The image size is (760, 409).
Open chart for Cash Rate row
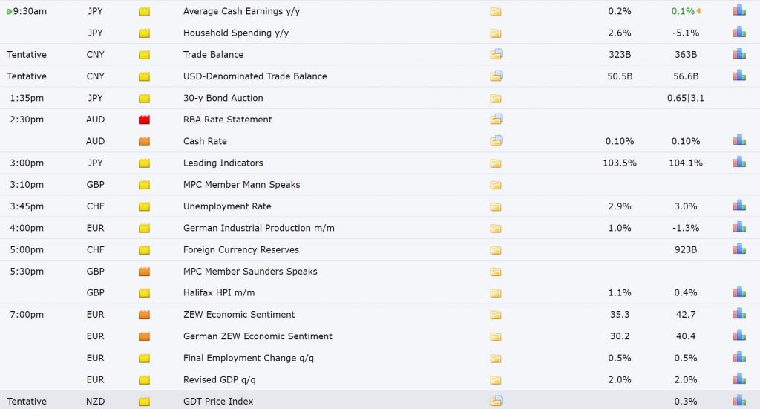739,140
